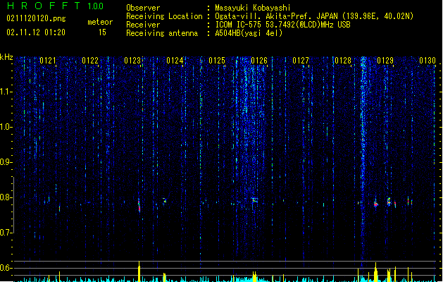Click the meteor echo at 0126 near 0.8 kHz

(x=254, y=200)
